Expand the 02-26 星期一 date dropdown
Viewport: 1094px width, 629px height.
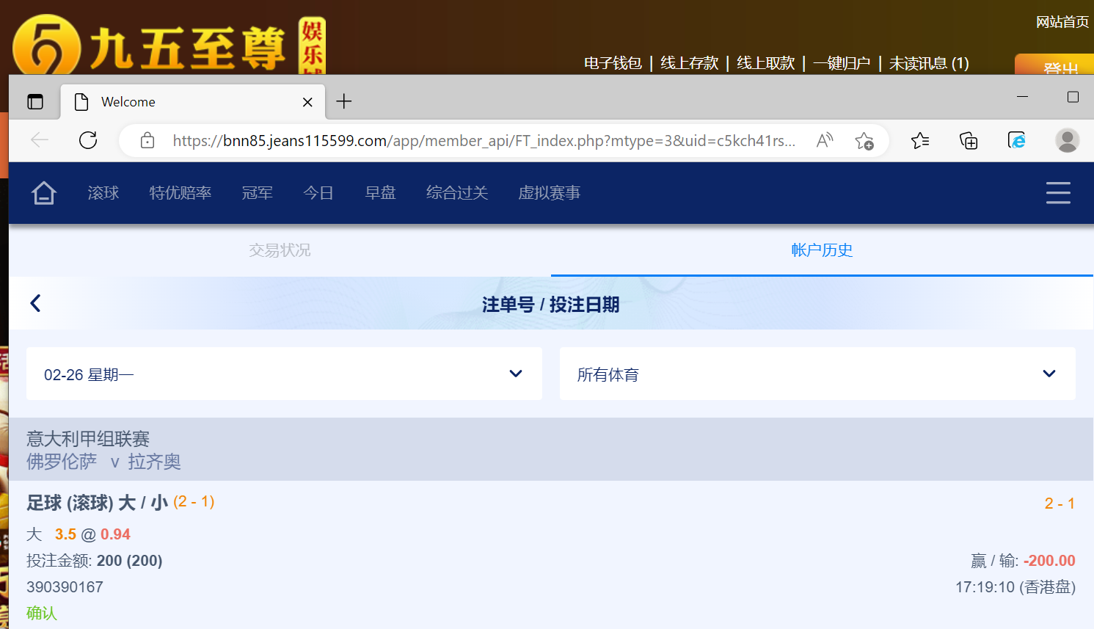point(284,374)
